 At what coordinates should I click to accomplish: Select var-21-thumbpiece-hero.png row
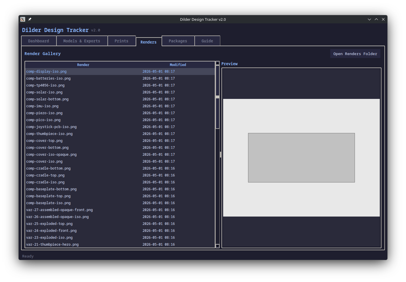click(120, 245)
